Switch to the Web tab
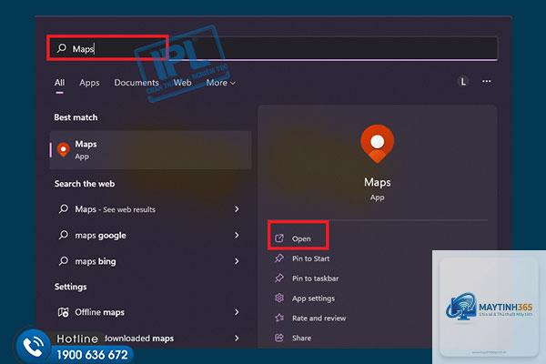 (x=183, y=83)
